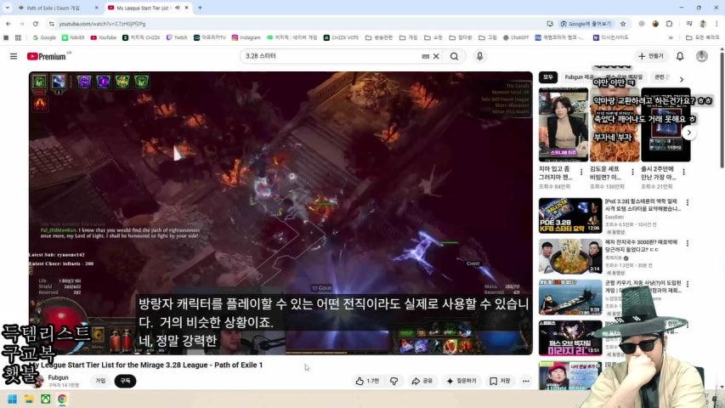
Task: Open the Instagram bookmark
Action: (246, 37)
